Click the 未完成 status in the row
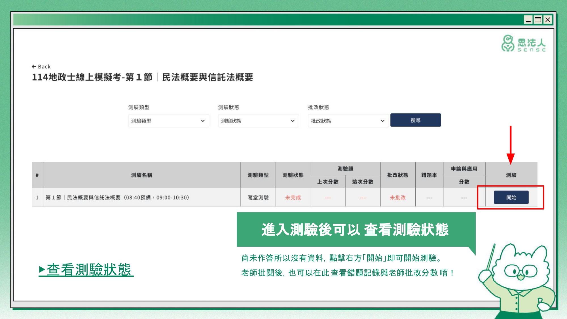 click(x=293, y=197)
